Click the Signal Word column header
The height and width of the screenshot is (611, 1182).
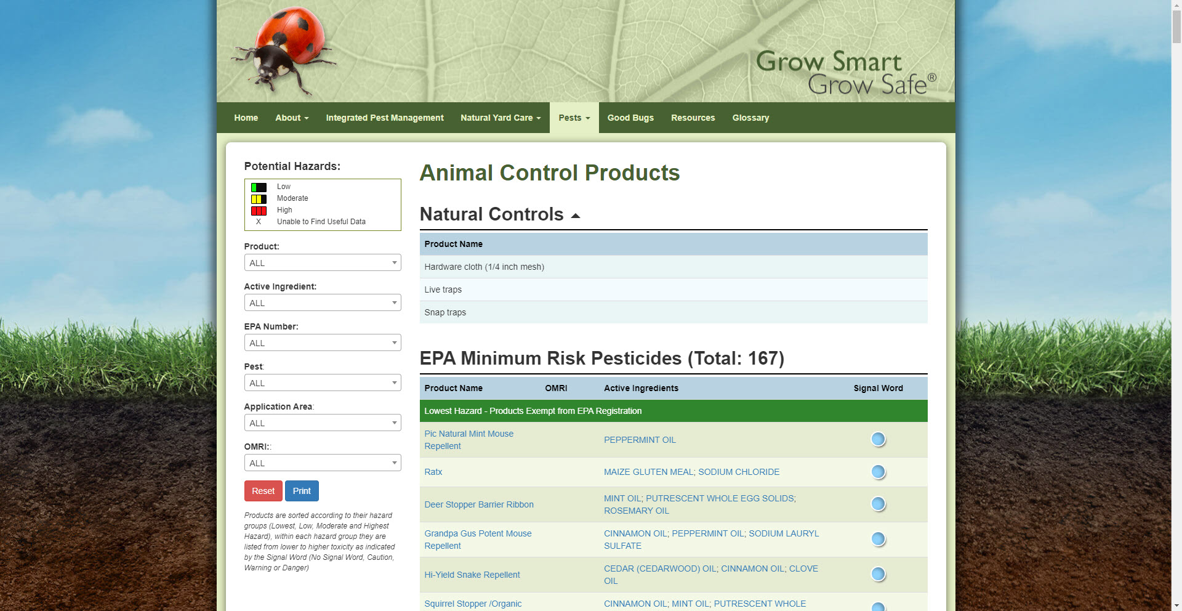click(878, 388)
